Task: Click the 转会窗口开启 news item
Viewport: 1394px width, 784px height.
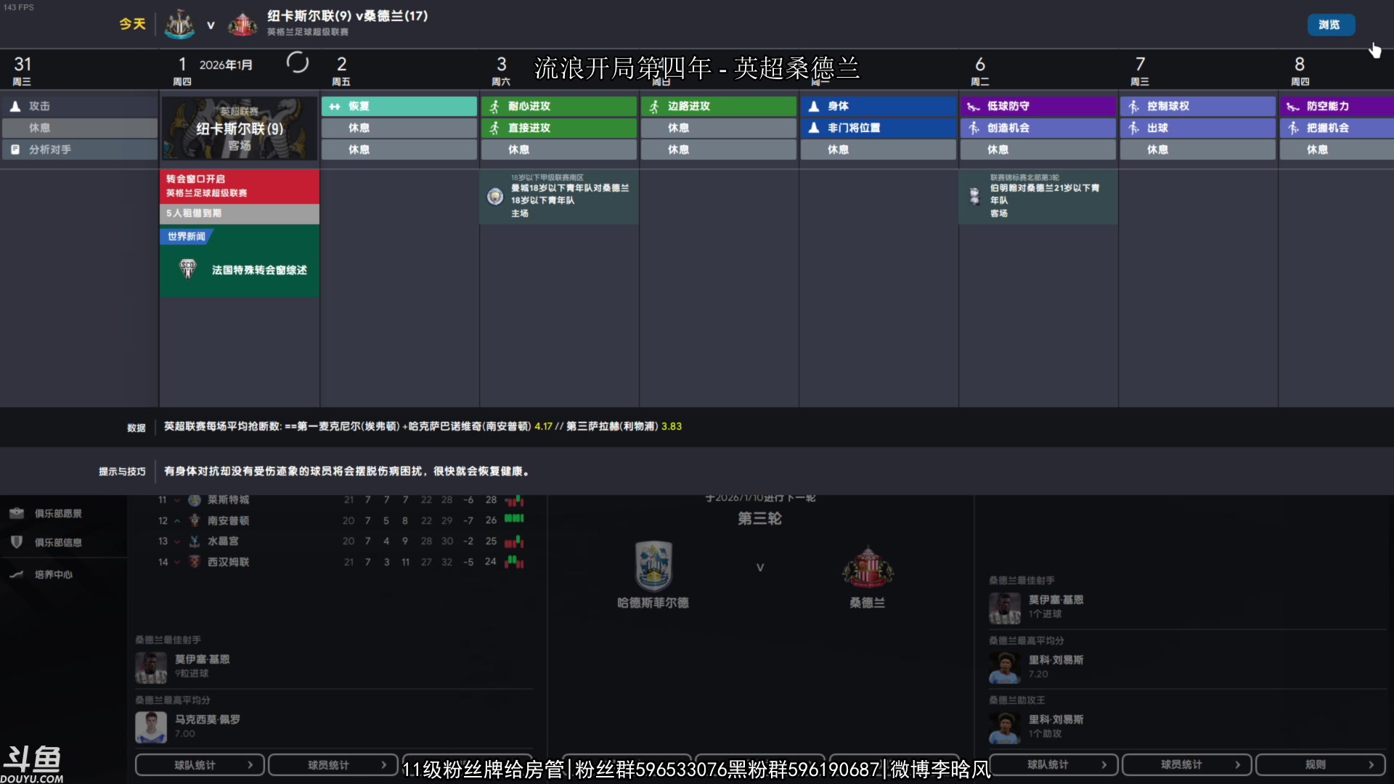Action: [240, 186]
